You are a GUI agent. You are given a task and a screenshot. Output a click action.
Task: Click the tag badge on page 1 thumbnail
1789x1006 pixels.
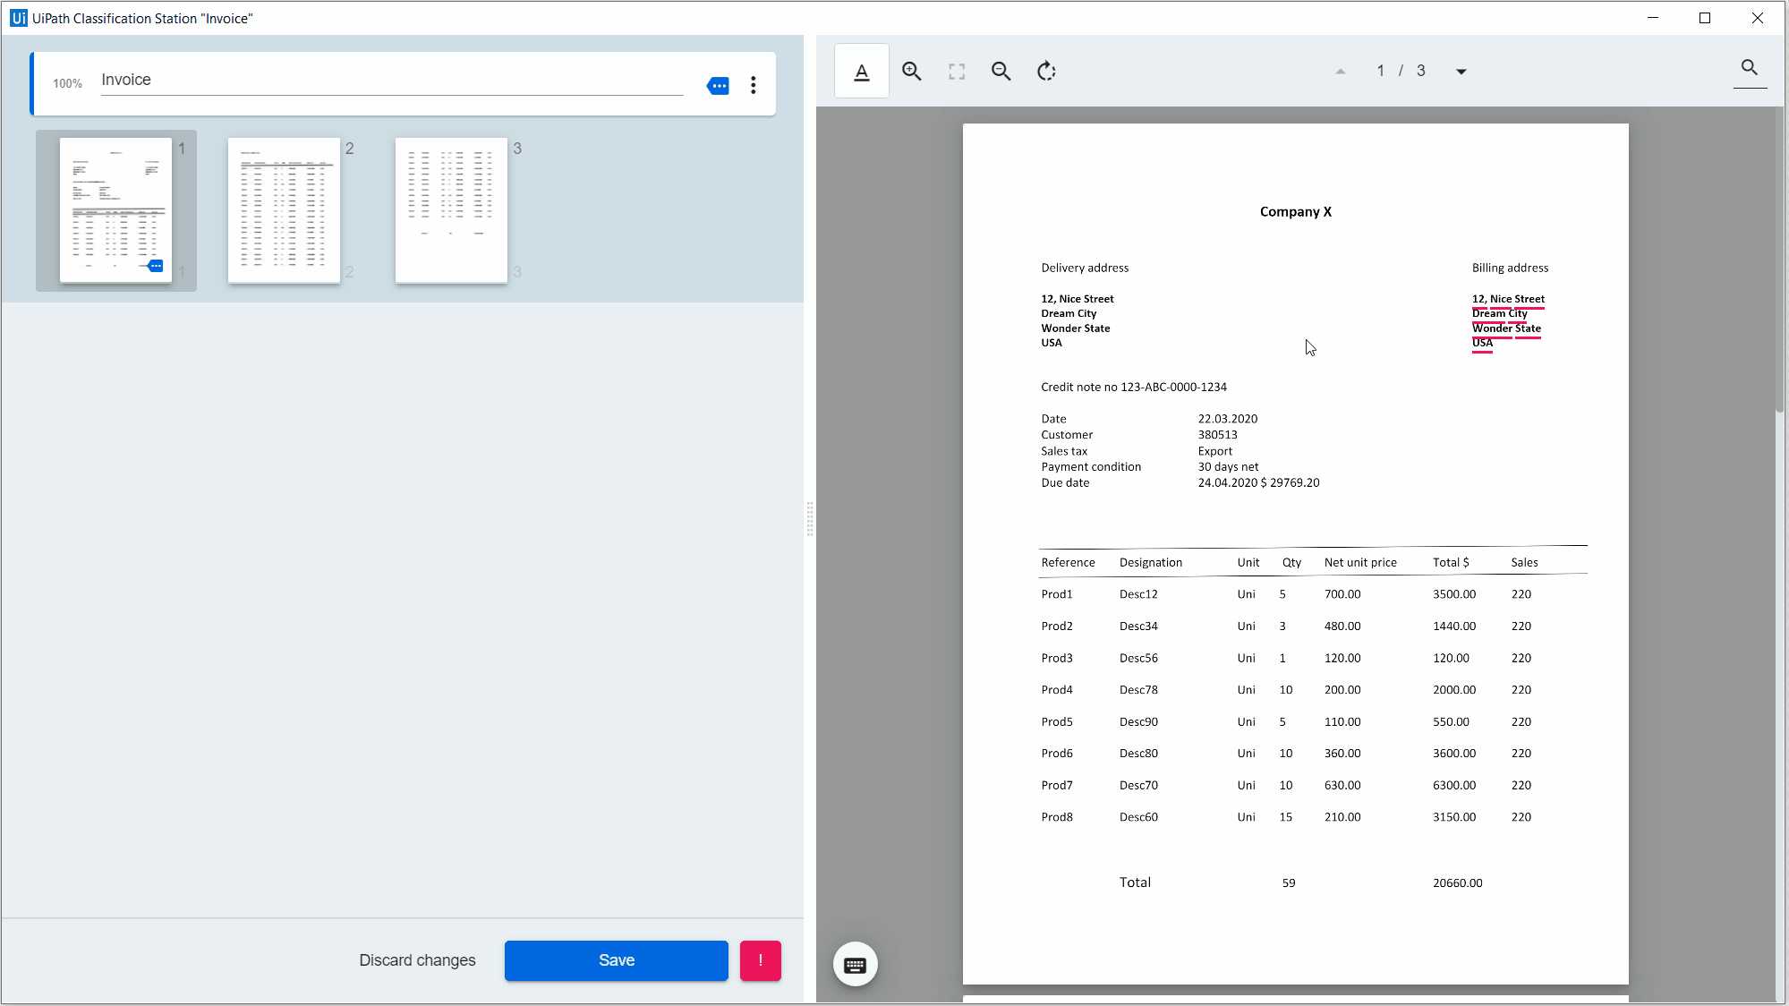pos(156,266)
